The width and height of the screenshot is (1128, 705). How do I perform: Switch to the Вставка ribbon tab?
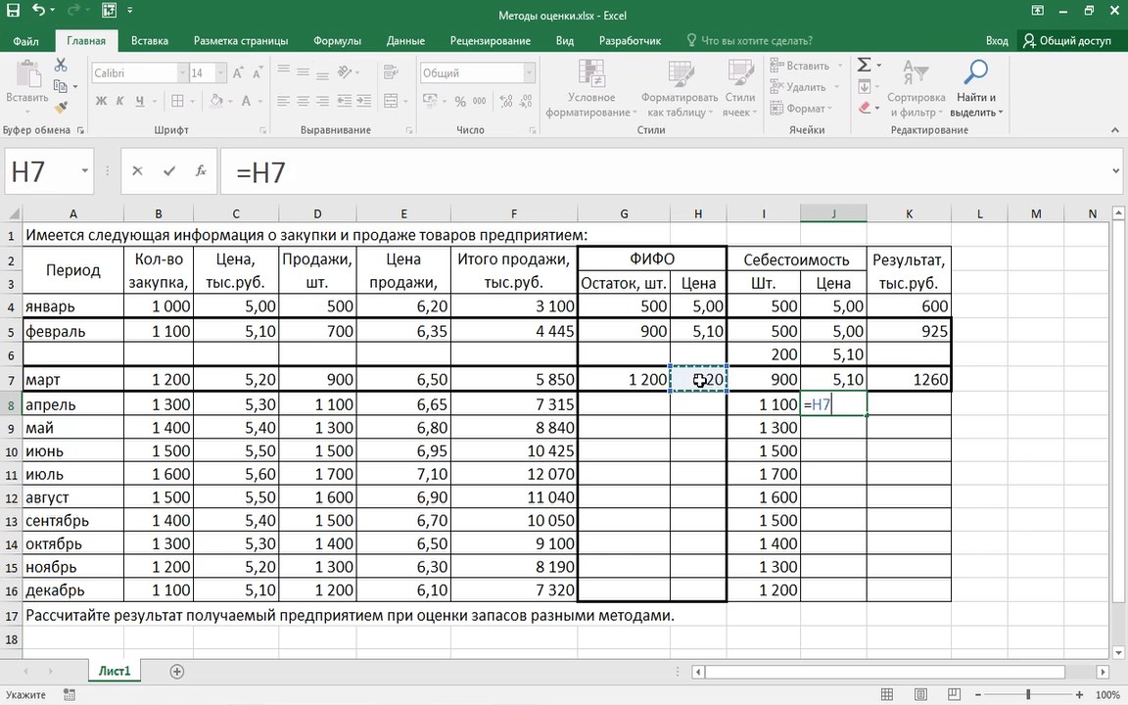[x=150, y=41]
